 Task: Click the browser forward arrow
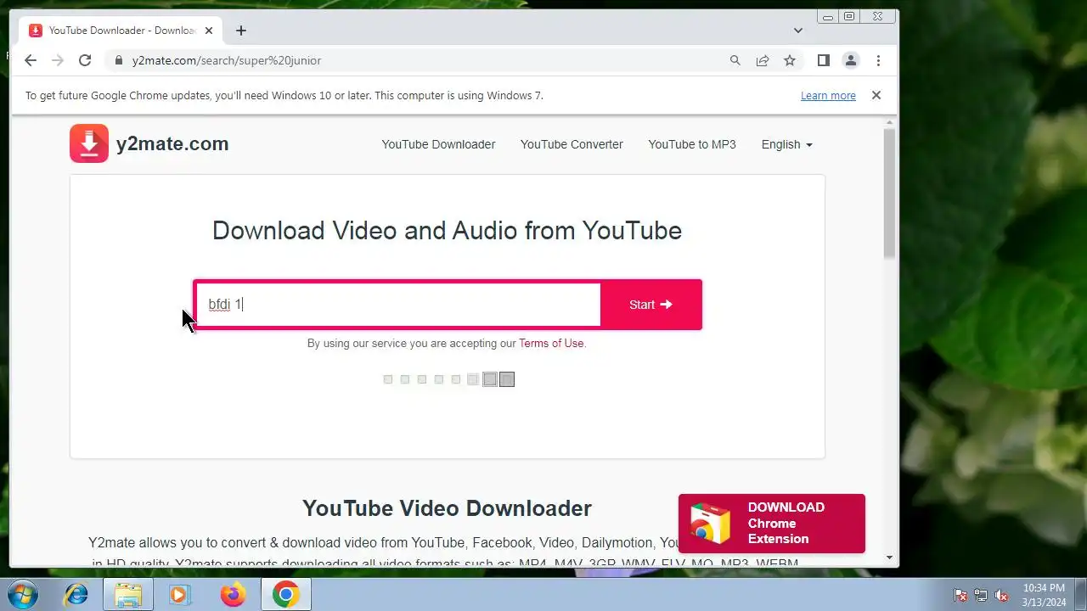point(58,60)
